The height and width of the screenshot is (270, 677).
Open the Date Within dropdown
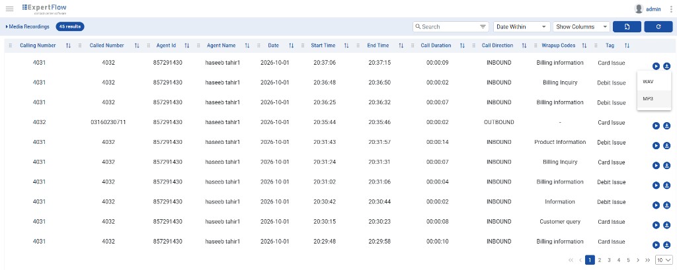click(522, 27)
